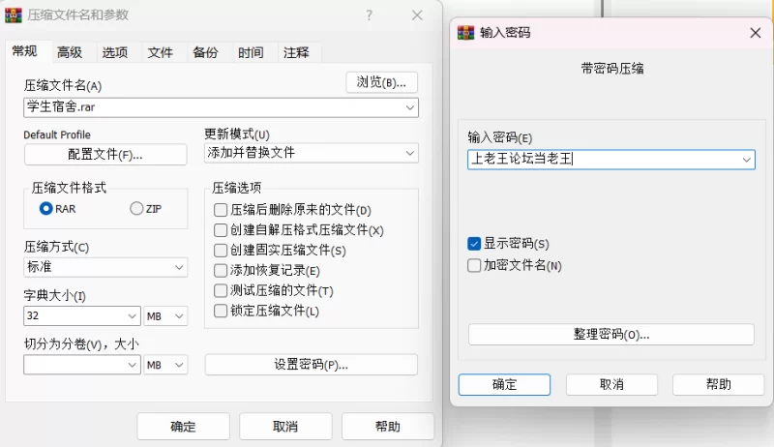Click the question mark help icon in the title bar

370,15
